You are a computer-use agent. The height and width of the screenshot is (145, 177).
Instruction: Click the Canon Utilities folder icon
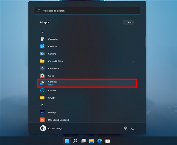[x=42, y=61]
